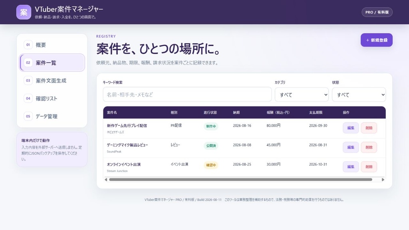Click the 2026-09-30 payment deadline
Screen dimensions: 409x230
(x=318, y=125)
